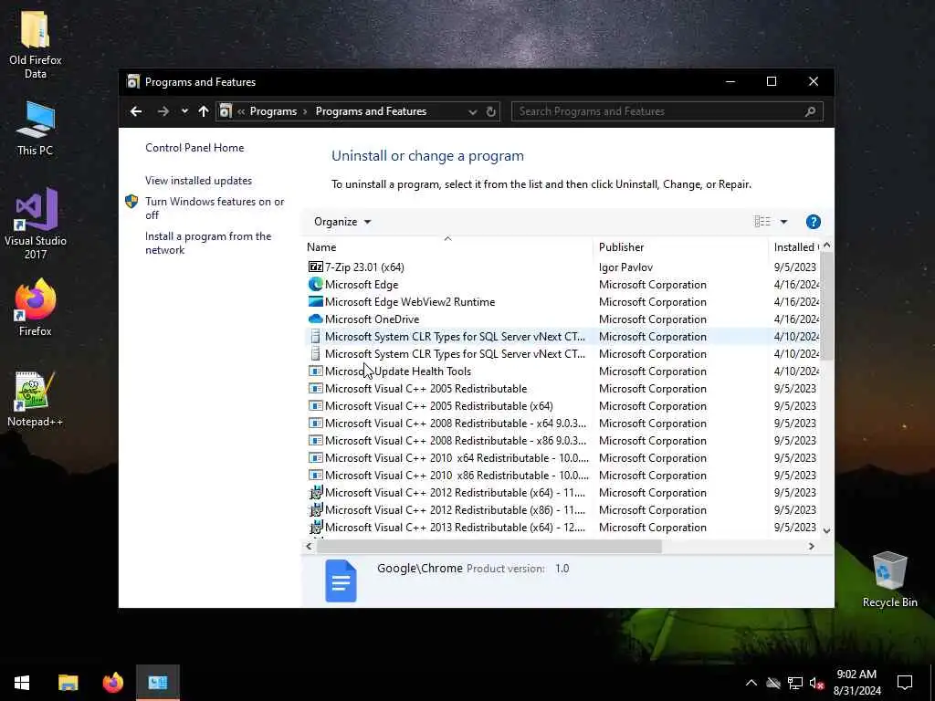Click Turn Windows features on or off
Image resolution: width=935 pixels, height=701 pixels.
pyautogui.click(x=215, y=208)
